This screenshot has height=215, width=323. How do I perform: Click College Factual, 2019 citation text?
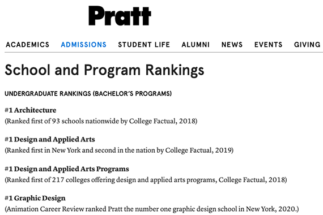pos(199,150)
